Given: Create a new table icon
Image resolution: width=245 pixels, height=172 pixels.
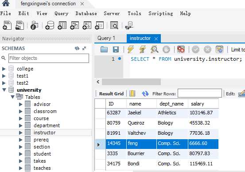Looking at the screenshot, I should pos(62,25).
